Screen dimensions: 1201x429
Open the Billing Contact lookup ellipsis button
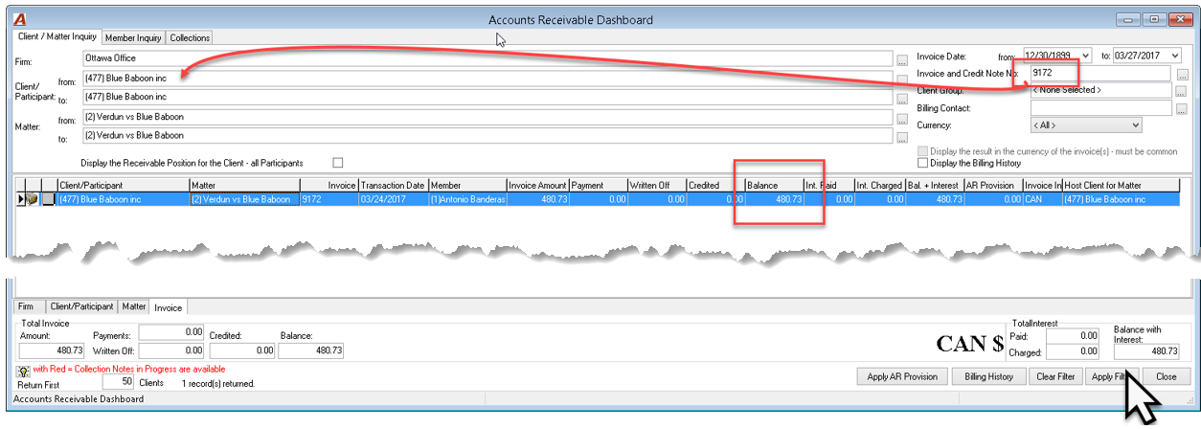(x=1181, y=108)
